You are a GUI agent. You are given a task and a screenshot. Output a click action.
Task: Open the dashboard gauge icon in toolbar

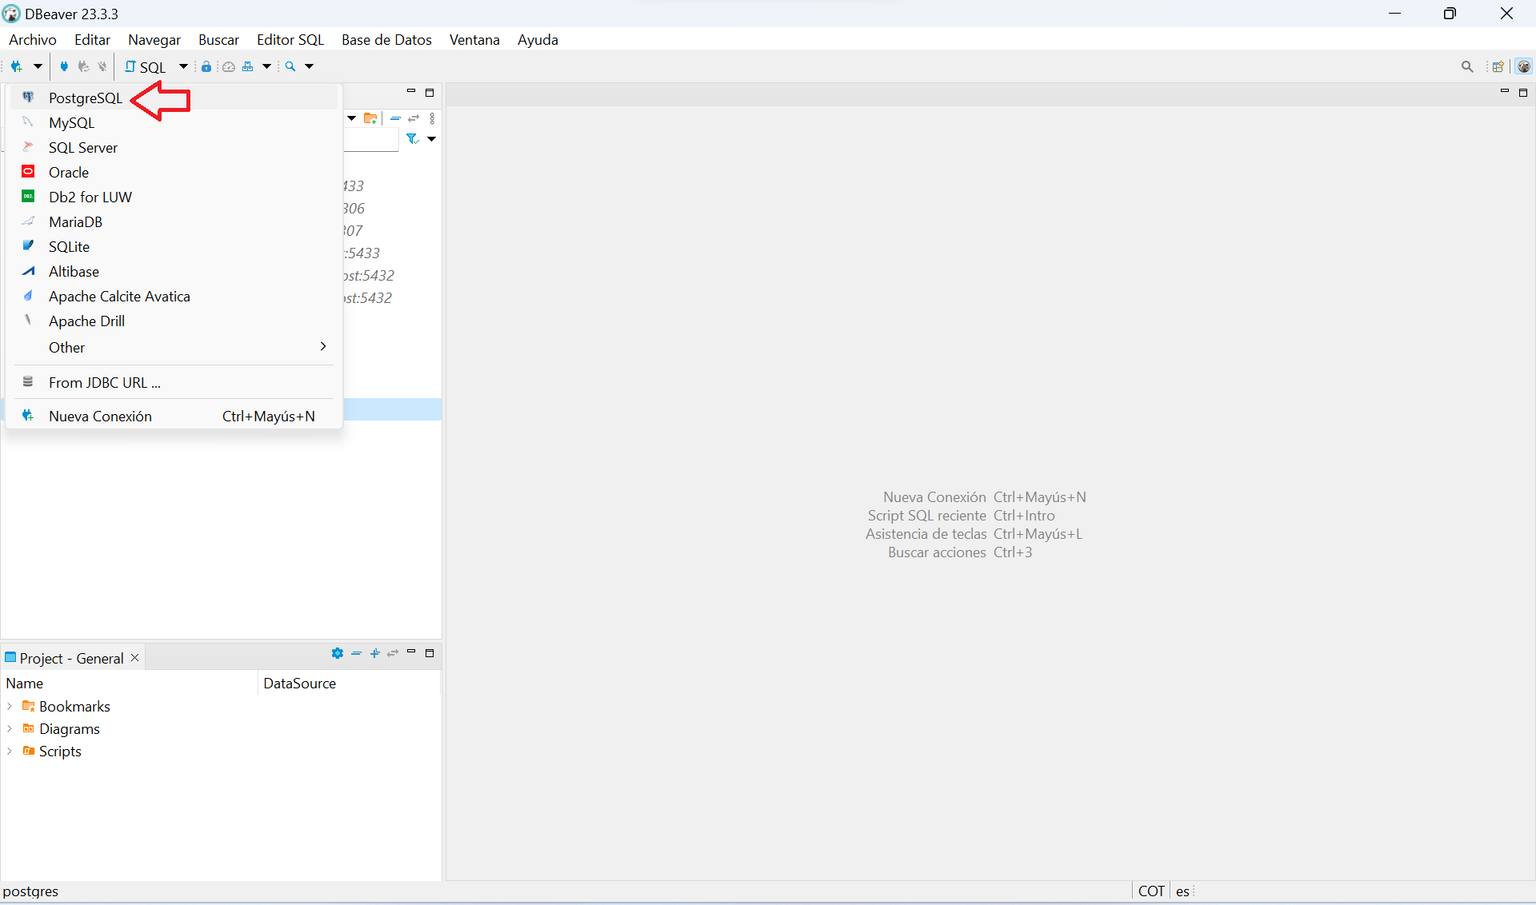[x=229, y=66]
